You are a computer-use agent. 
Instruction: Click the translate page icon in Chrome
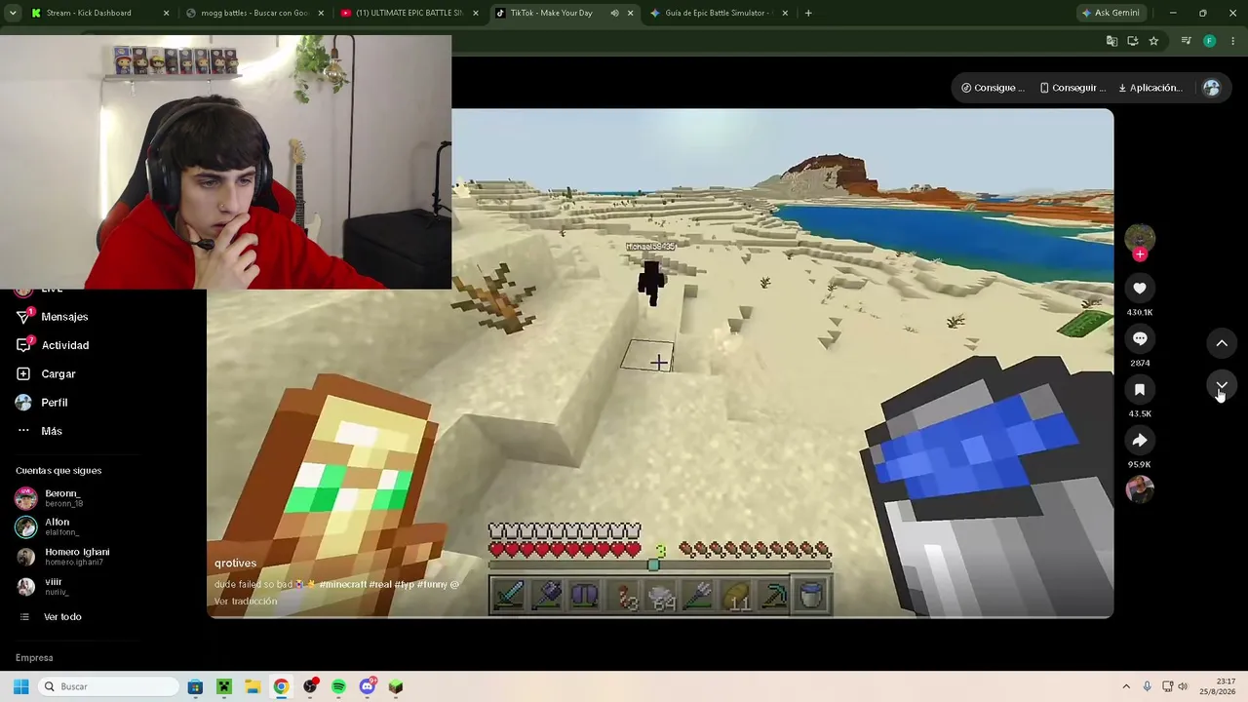point(1111,41)
